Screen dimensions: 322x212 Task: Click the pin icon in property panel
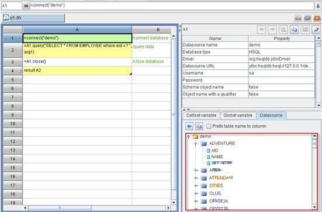point(316,30)
